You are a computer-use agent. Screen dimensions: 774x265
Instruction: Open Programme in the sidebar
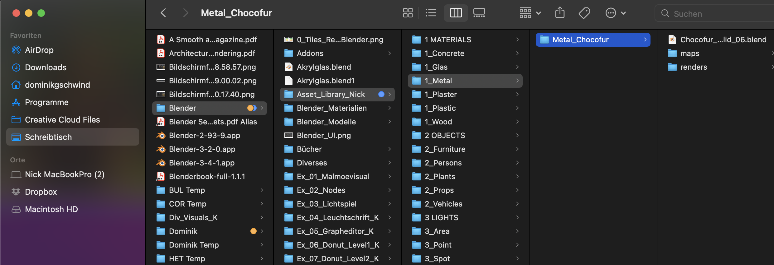(46, 102)
